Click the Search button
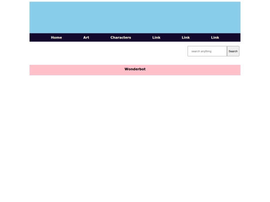Screen dimensions: 270x202 point(233,51)
